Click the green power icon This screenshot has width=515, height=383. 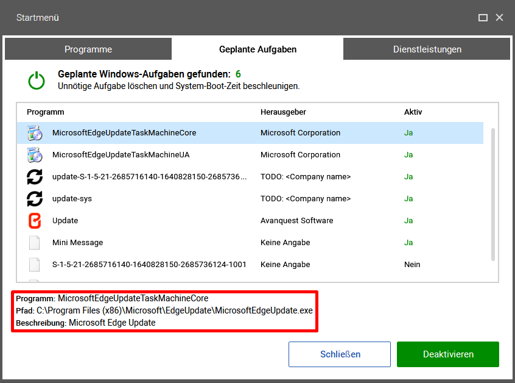click(x=37, y=81)
